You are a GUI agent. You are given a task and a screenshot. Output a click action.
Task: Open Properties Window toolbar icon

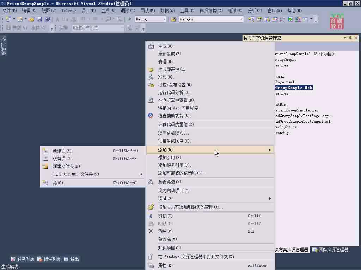259,19
